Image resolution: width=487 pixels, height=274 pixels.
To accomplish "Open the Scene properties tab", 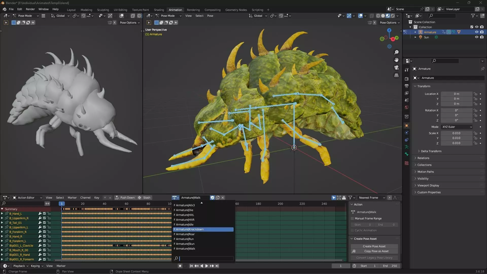I will pyautogui.click(x=407, y=100).
